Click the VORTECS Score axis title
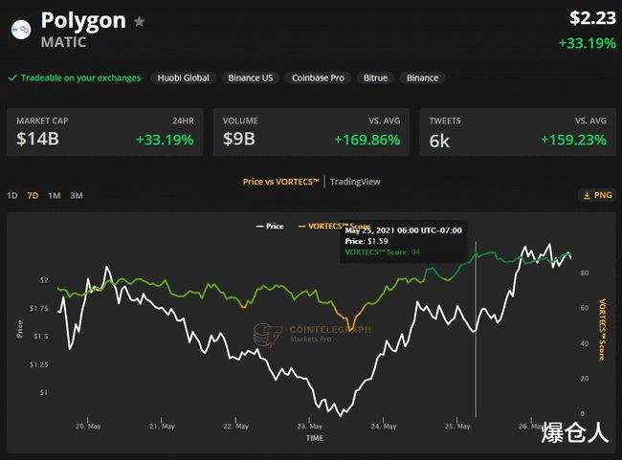The width and height of the screenshot is (622, 460). tap(602, 330)
